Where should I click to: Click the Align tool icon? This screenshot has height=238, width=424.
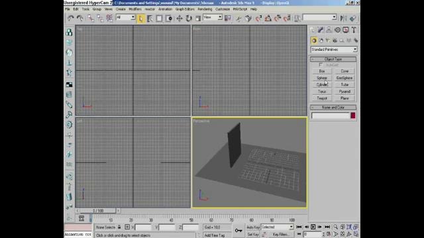[x=352, y=18]
